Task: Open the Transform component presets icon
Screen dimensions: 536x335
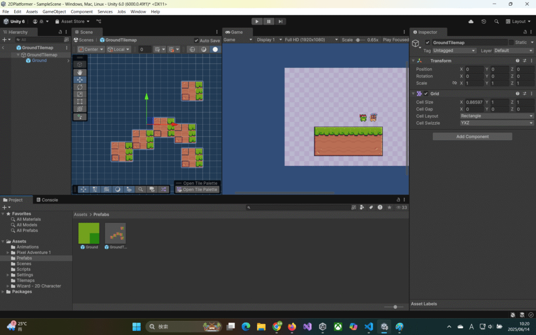Action: (524, 61)
